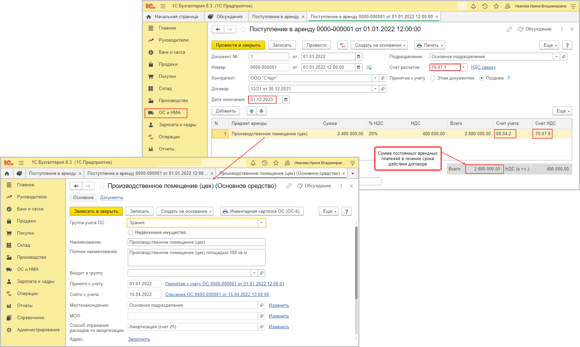Open home icon tab in fixed asset window
This screenshot has height=347, width=580.
pyautogui.click(x=7, y=173)
